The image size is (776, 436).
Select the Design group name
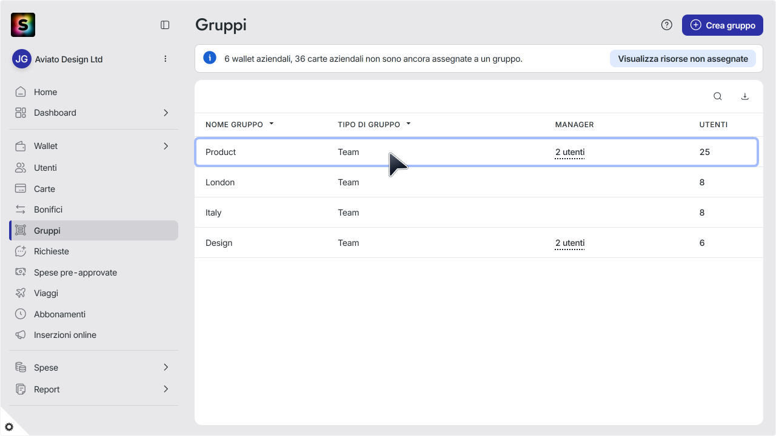point(219,243)
